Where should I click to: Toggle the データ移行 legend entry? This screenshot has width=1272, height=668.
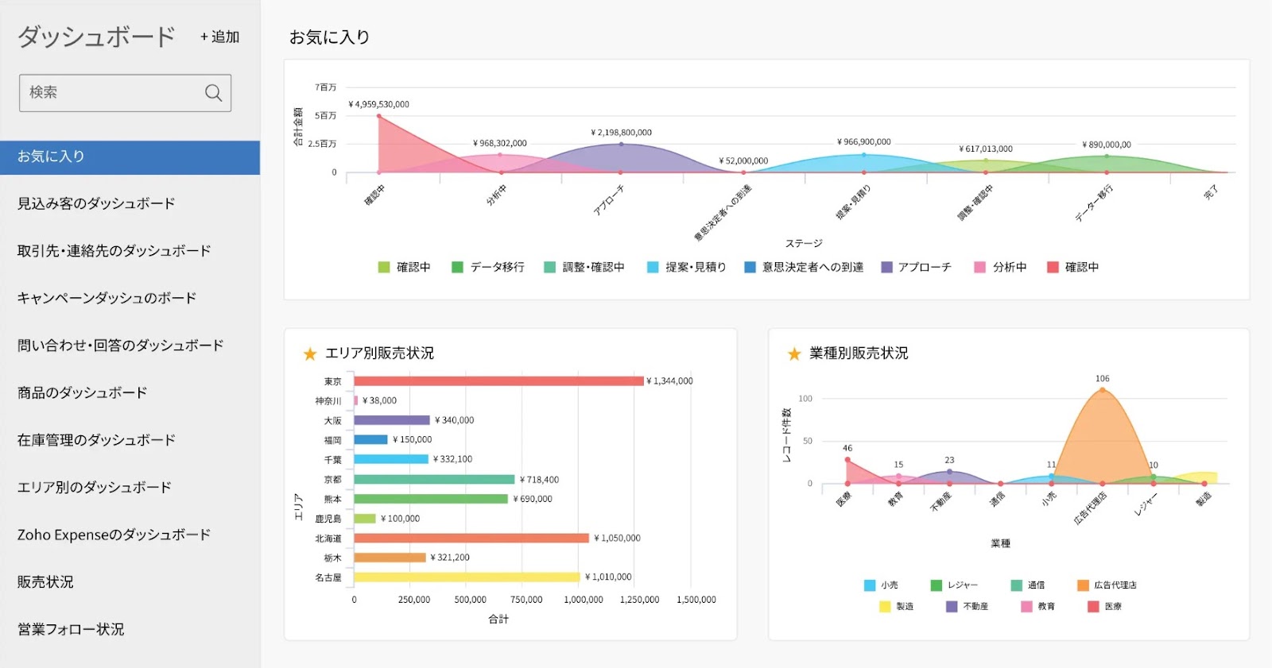(x=488, y=268)
